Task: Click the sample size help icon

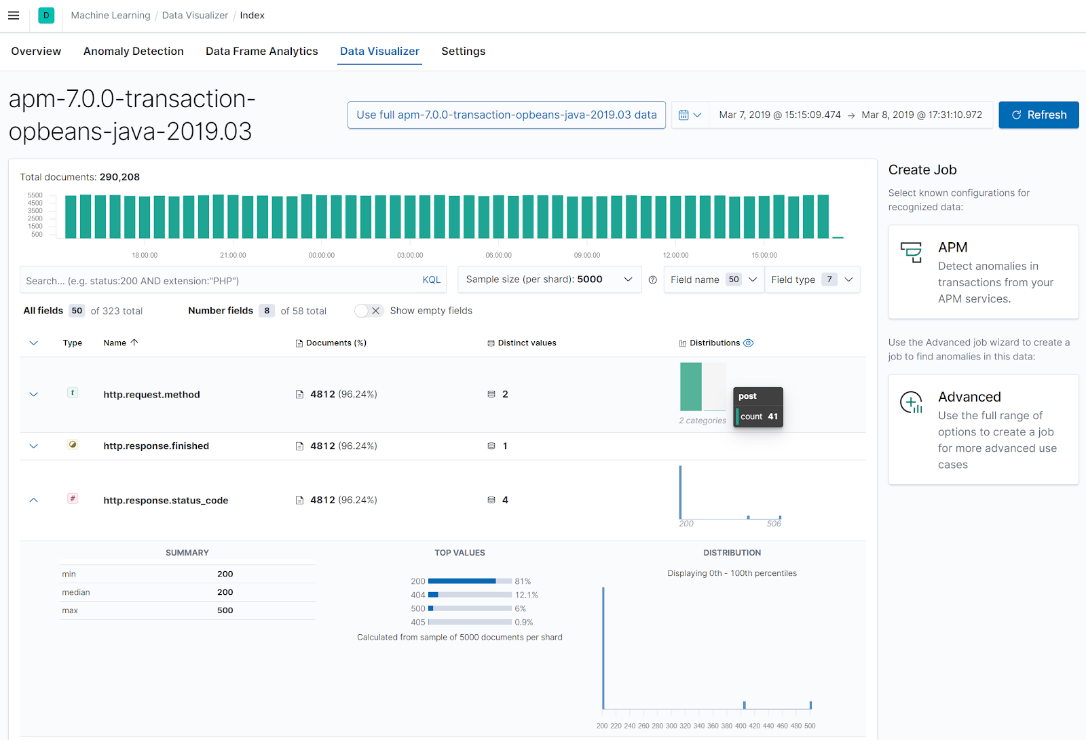Action: [x=652, y=280]
